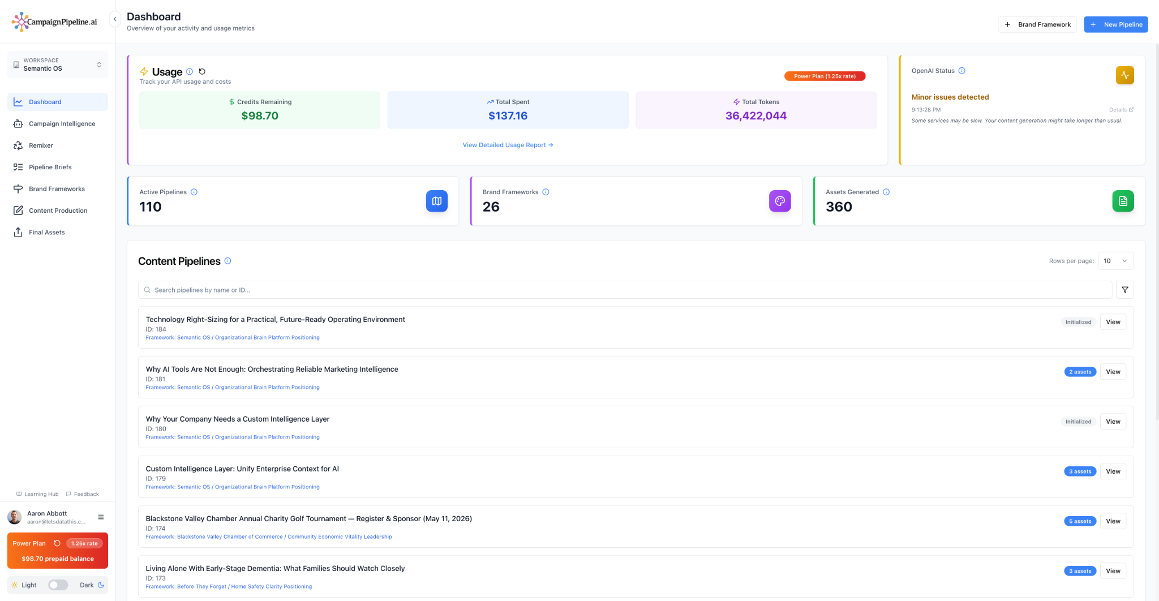
Task: Open Final Assets in the sidebar
Action: coord(57,232)
